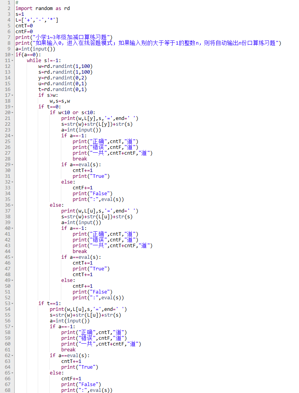299x393 pixels.
Task: Click 'break' on line 28
Action: coord(80,159)
